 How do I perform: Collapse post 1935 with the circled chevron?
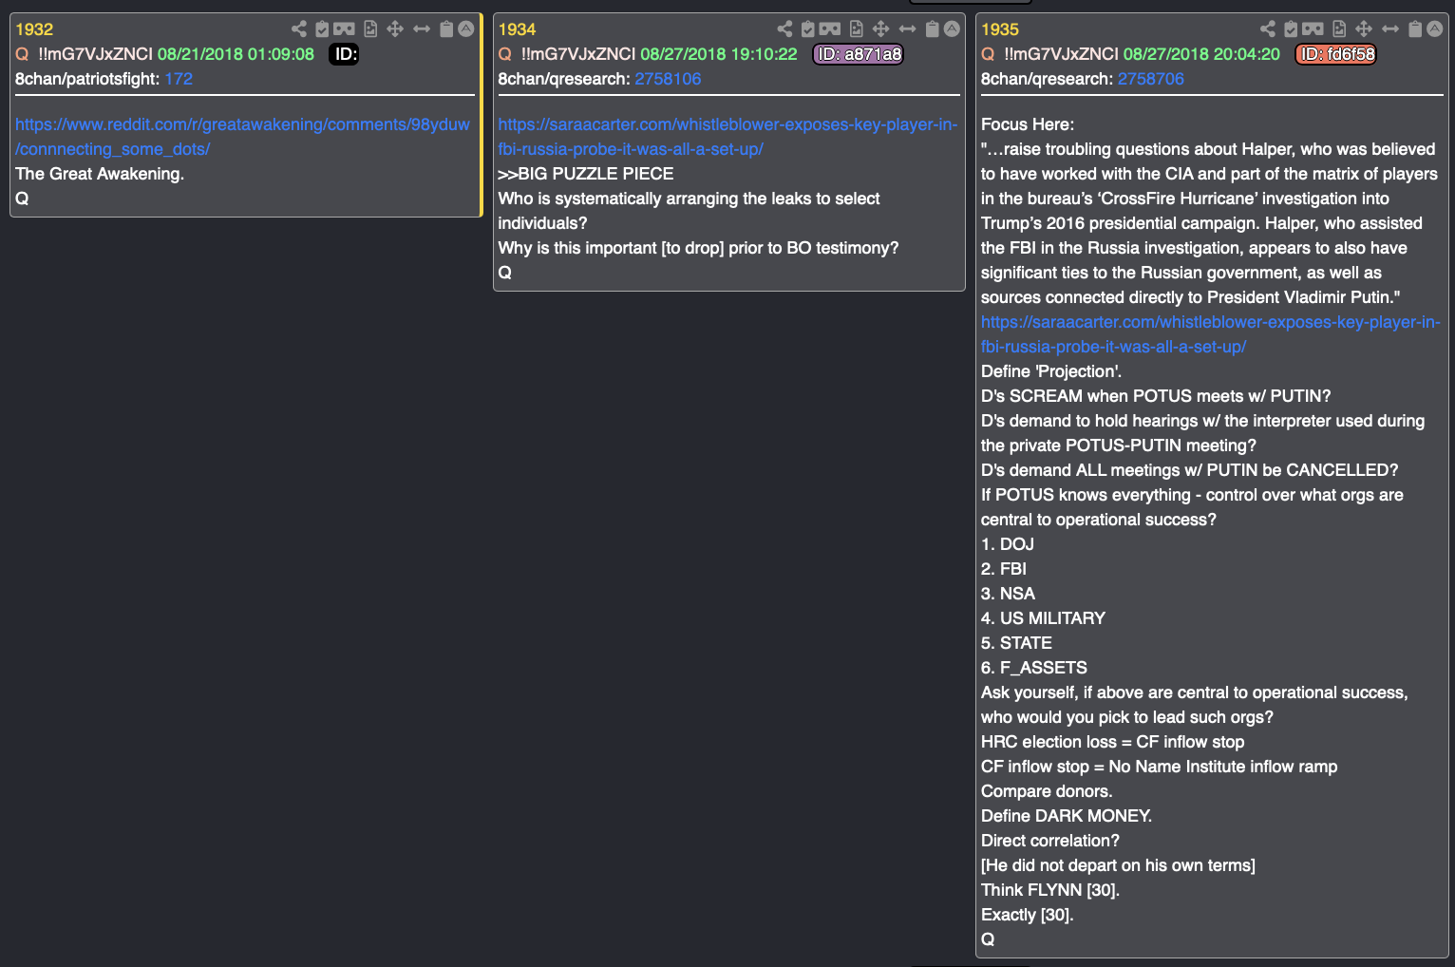click(x=1435, y=29)
